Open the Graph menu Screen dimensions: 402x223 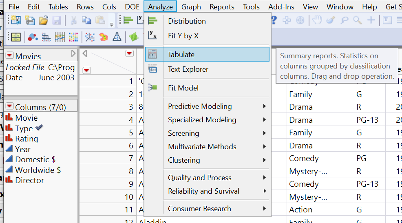click(x=191, y=7)
